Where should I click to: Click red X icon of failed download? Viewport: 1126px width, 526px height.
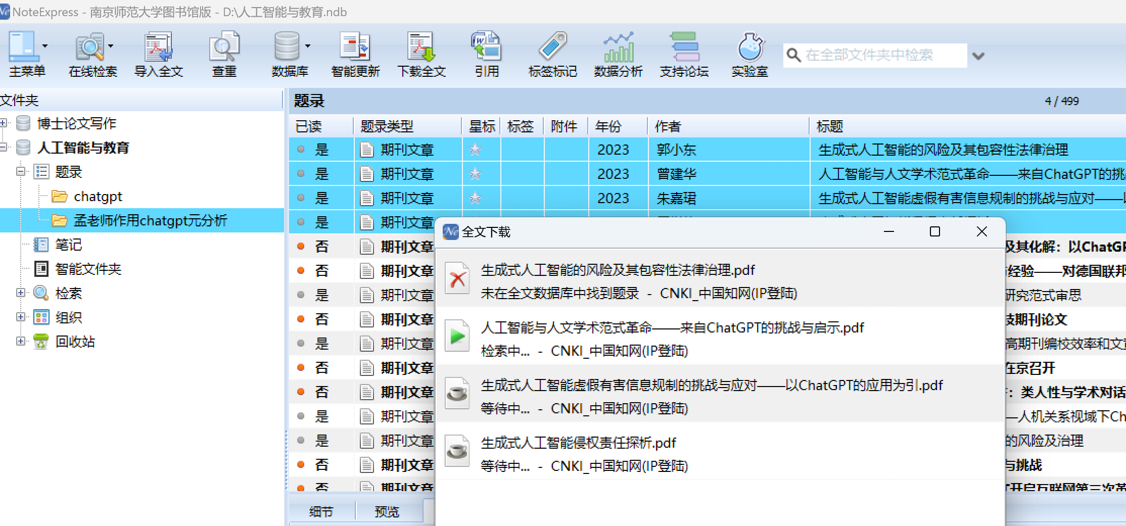457,278
